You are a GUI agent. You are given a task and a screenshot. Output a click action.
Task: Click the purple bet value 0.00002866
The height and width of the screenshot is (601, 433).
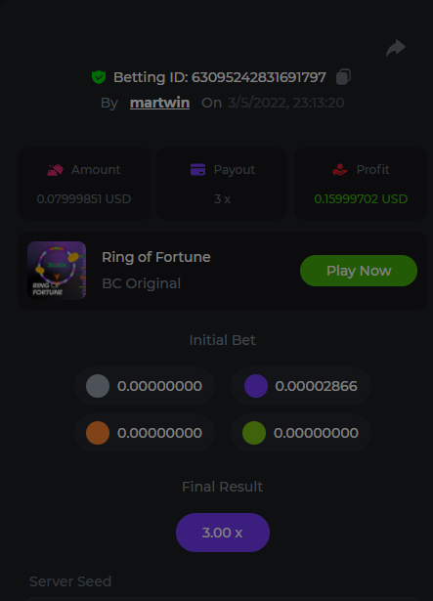[316, 386]
